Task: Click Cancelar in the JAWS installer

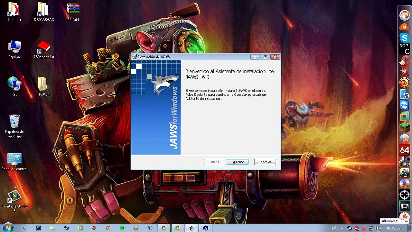Action: [265, 162]
